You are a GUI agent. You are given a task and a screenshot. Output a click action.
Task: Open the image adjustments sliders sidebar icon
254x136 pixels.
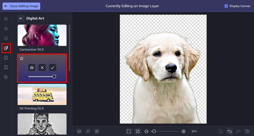click(x=6, y=19)
